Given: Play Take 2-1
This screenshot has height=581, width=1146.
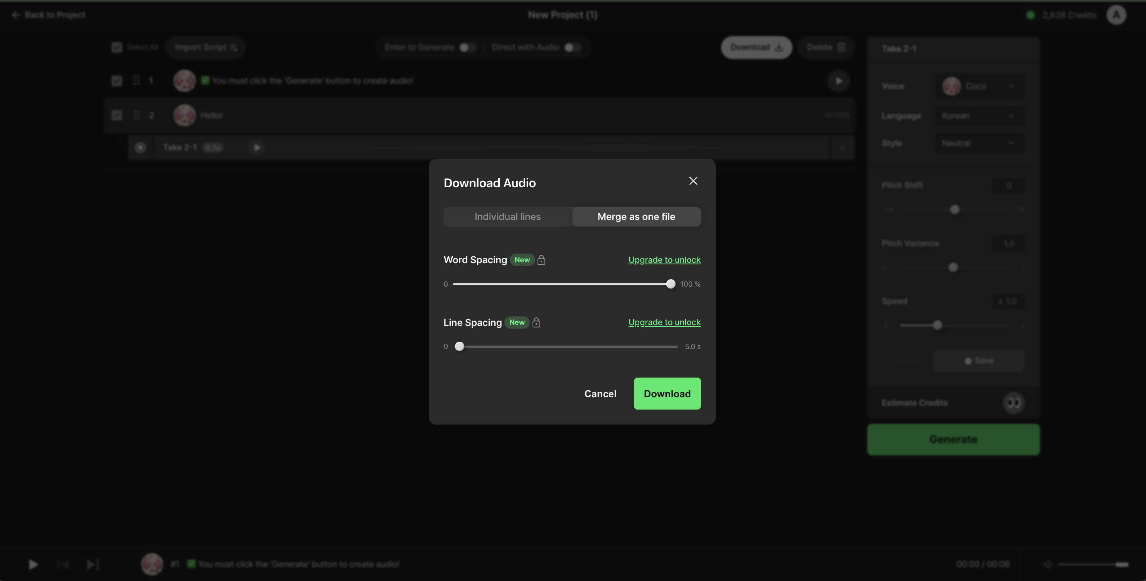Looking at the screenshot, I should (257, 147).
